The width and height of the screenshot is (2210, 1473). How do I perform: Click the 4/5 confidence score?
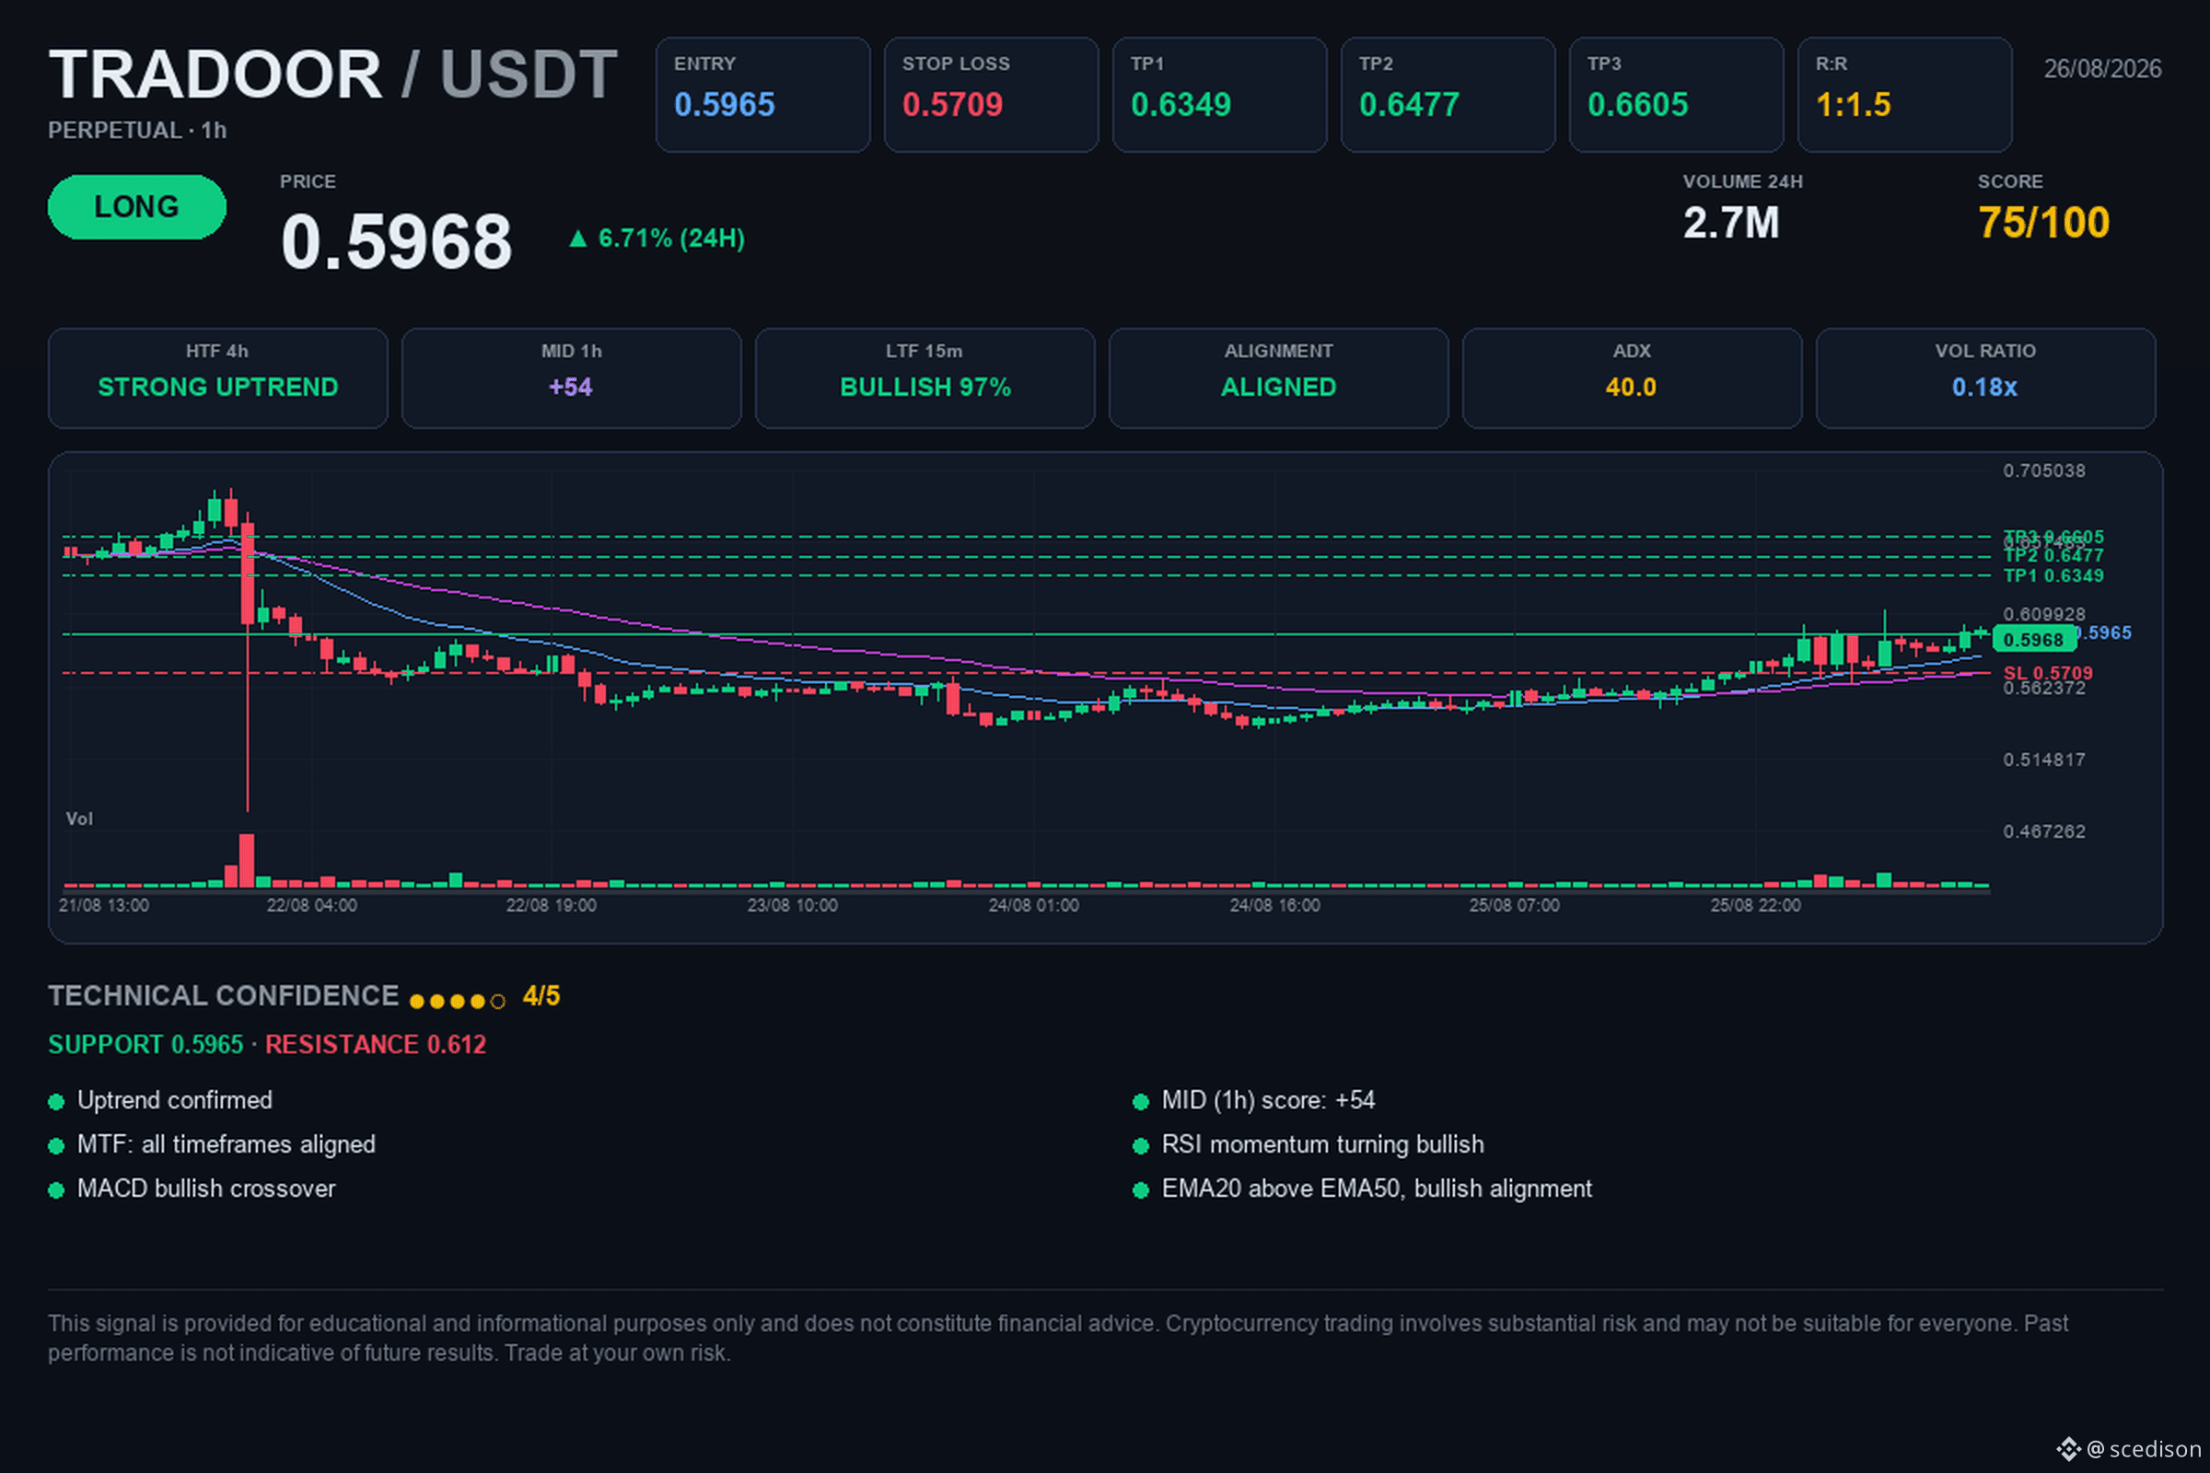(x=541, y=996)
